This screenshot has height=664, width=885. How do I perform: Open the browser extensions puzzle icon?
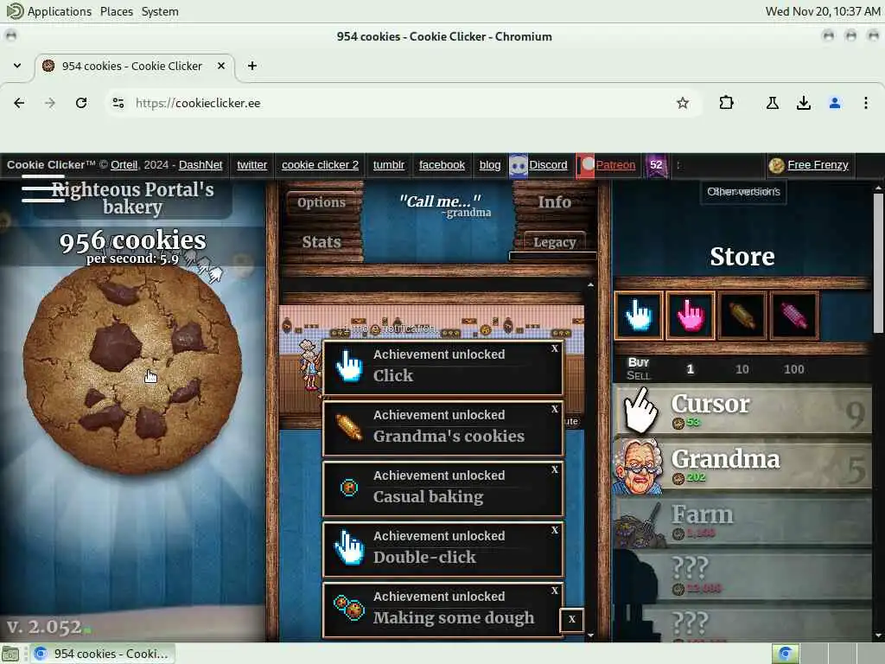[x=726, y=103]
